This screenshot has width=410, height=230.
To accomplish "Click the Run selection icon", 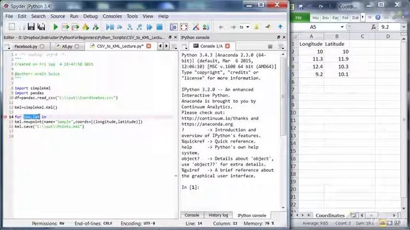I will pos(85,27).
